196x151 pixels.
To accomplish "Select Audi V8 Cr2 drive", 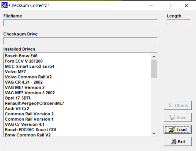I will (x=78, y=109).
